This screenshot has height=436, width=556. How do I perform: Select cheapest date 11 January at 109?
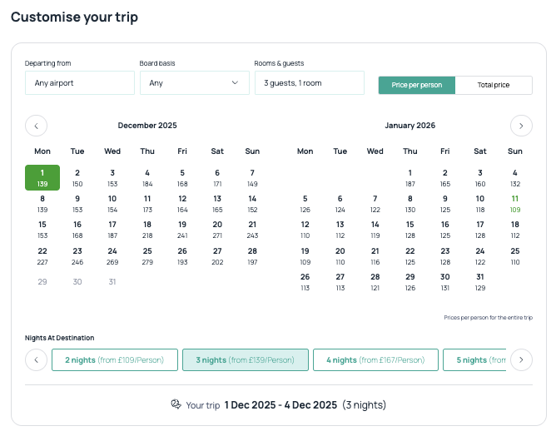pos(515,204)
